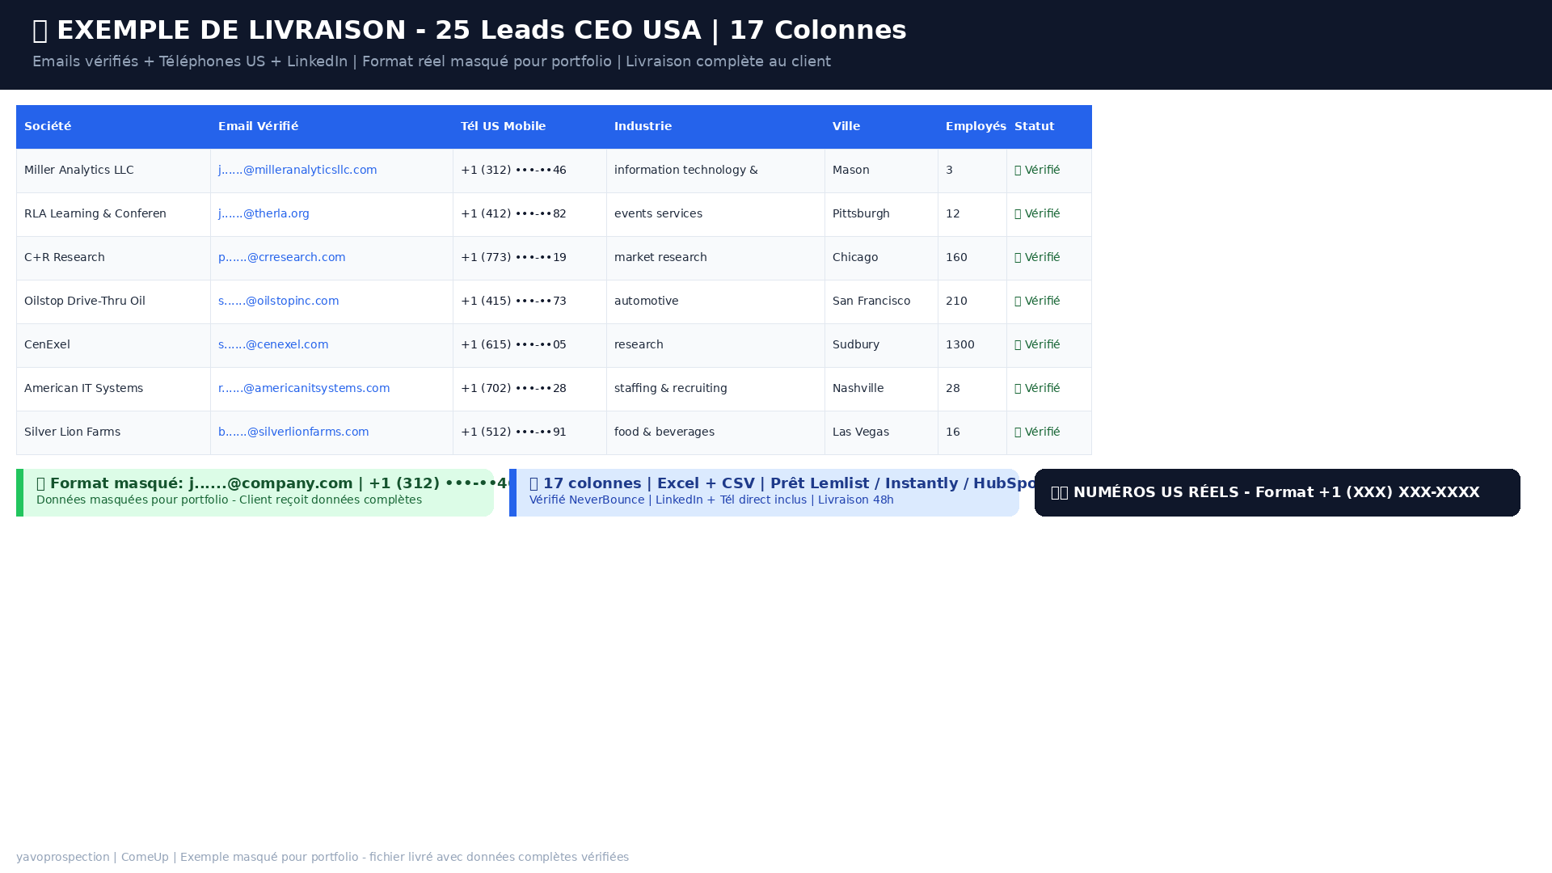Screen dimensions: 1552x873
Task: Click Vérifié status icon for Miller Analytics
Action: tap(1018, 170)
